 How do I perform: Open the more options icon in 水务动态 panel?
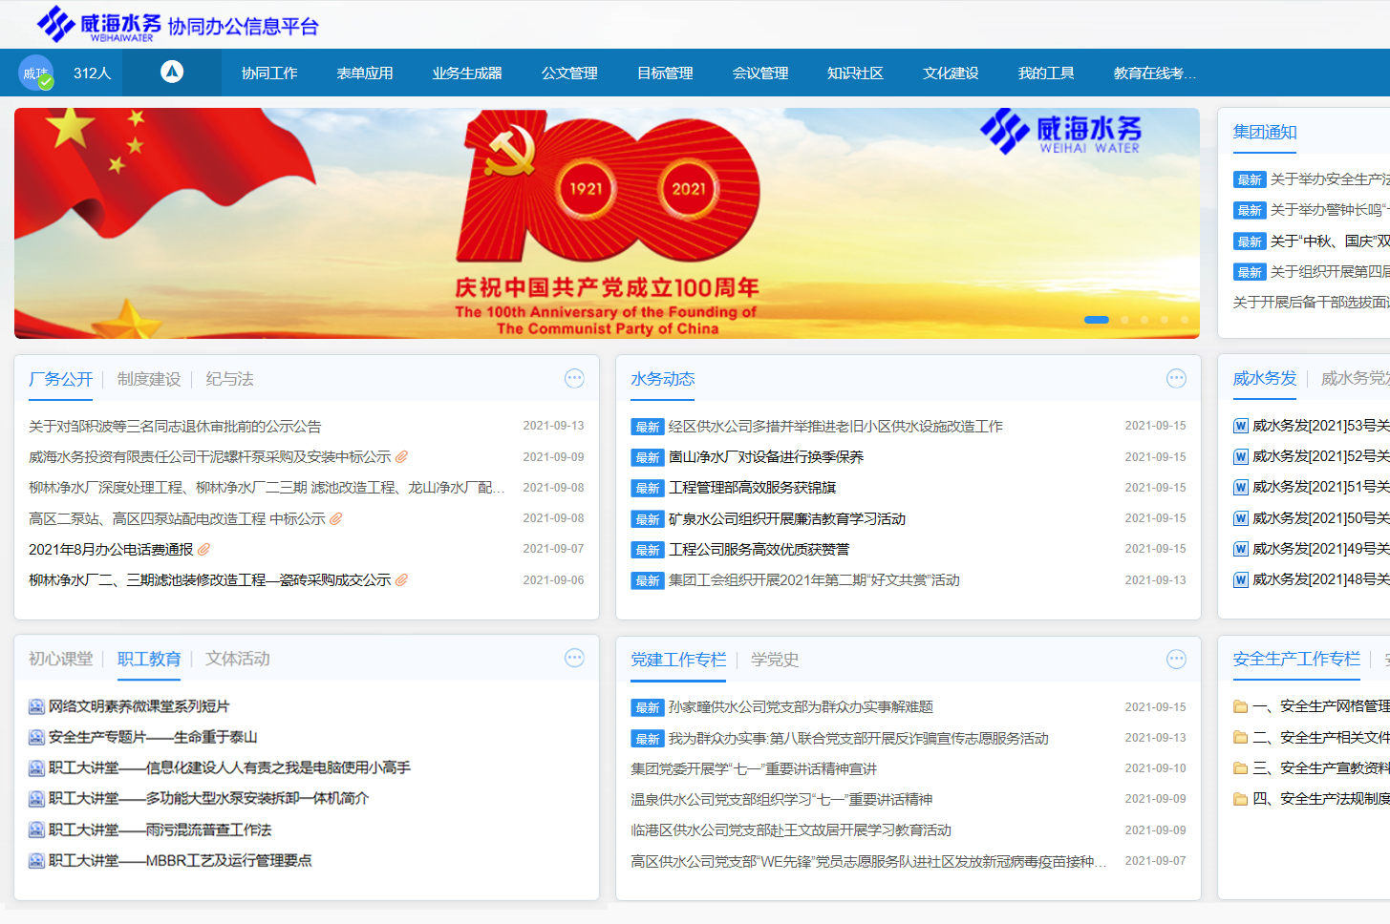(1176, 379)
